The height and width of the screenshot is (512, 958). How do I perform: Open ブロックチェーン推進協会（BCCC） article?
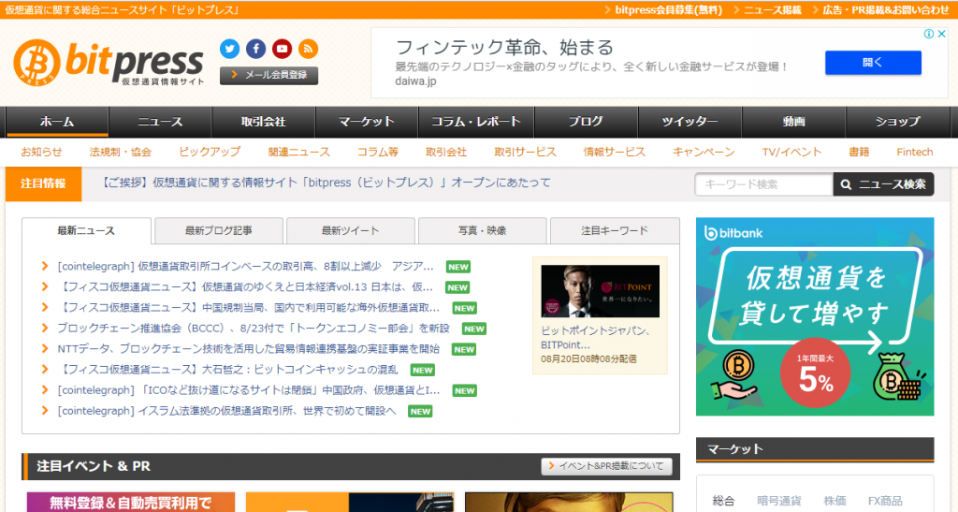click(254, 329)
